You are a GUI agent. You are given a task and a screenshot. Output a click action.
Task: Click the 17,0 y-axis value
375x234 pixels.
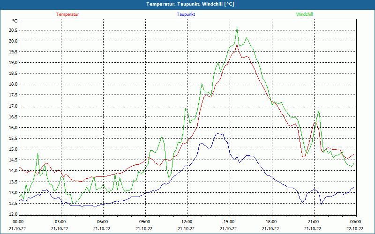pyautogui.click(x=13, y=106)
